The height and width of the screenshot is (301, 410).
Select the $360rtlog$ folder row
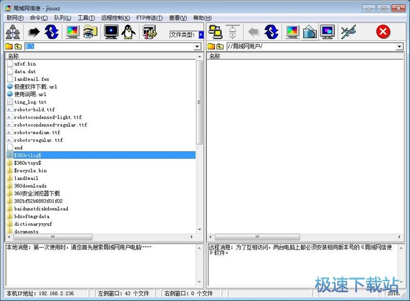101,155
